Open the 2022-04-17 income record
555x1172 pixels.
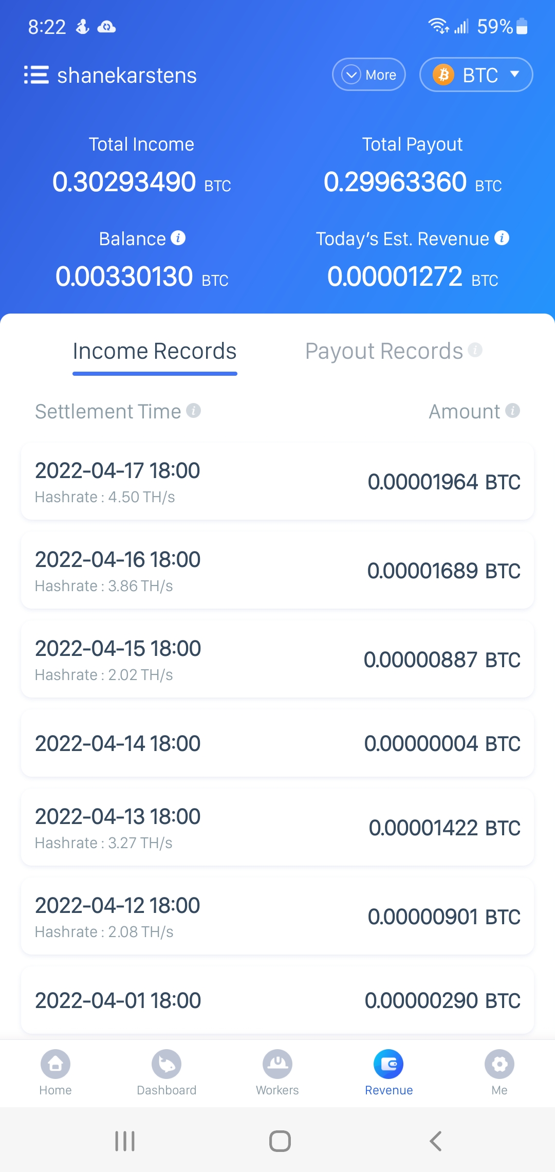click(x=277, y=482)
